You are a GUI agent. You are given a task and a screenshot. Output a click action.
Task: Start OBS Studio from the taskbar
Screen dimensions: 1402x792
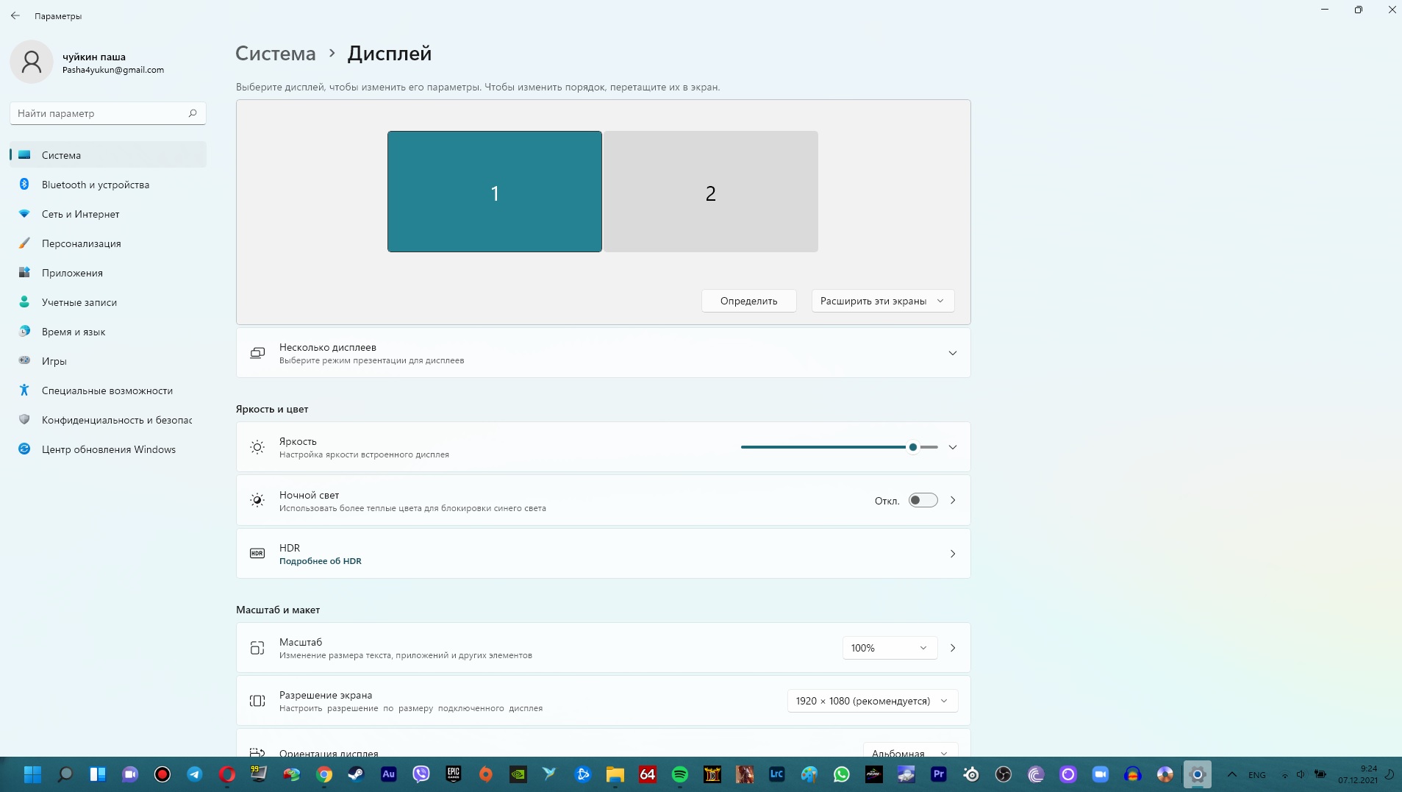click(x=1003, y=774)
